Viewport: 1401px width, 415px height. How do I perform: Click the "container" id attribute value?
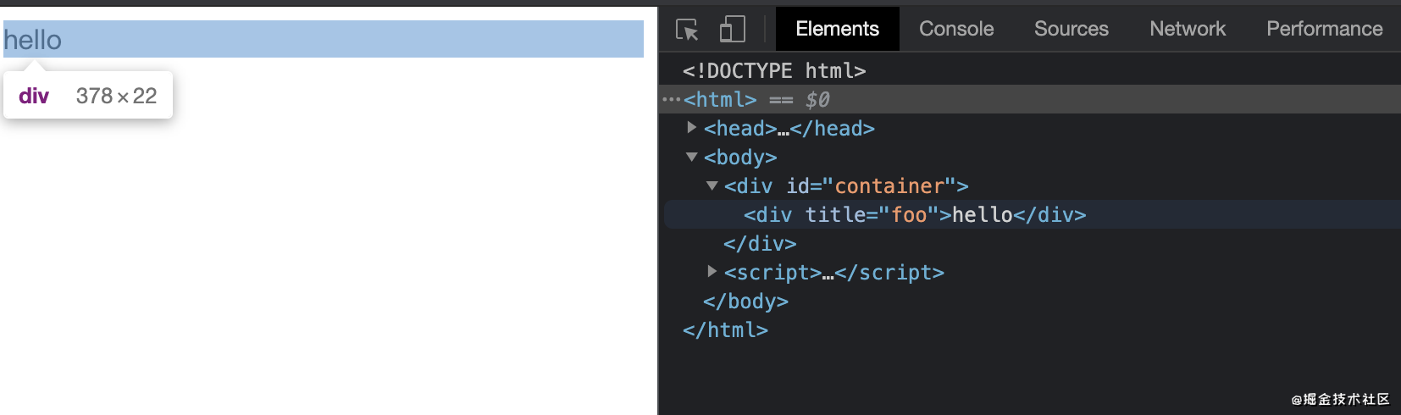889,185
